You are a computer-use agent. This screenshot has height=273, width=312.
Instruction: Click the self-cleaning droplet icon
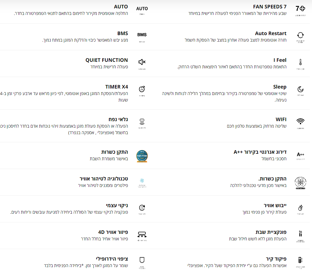(x=142, y=207)
